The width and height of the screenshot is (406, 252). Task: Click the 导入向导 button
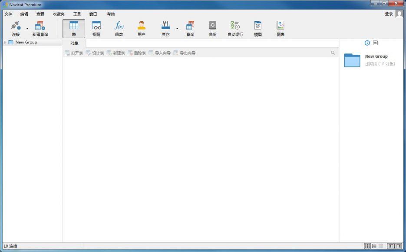point(160,53)
